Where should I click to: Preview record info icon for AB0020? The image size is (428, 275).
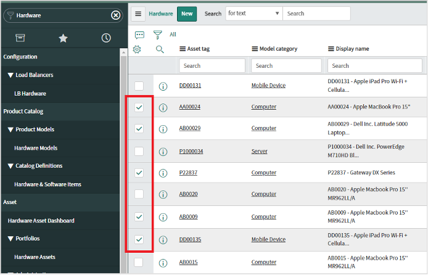click(163, 194)
